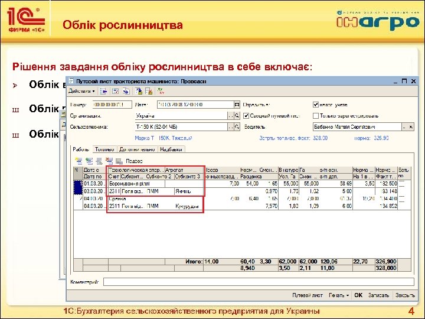Click the third toolbar icon with blue arrow
This screenshot has width=425, height=319.
coord(126,92)
